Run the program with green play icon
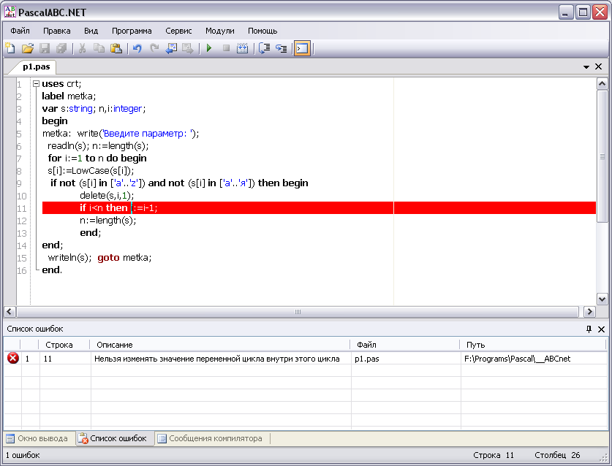Viewport: 612px width, 466px height. [208, 48]
